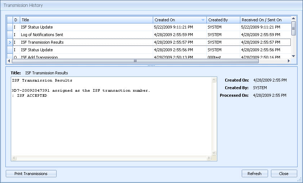Screen dimensions: 303x183
Task: Click the Print Transmissions button
Action: point(31,174)
